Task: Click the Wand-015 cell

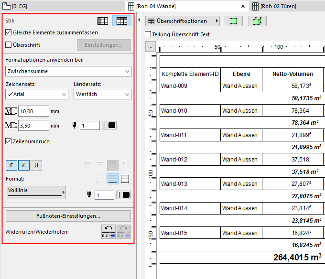Action: (x=190, y=233)
